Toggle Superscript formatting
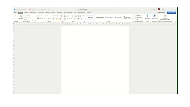This screenshot has height=107, width=190. (51, 19)
